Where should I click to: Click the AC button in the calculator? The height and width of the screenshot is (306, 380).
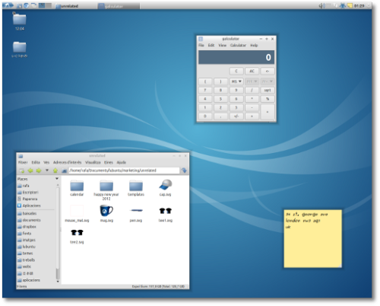tap(252, 71)
